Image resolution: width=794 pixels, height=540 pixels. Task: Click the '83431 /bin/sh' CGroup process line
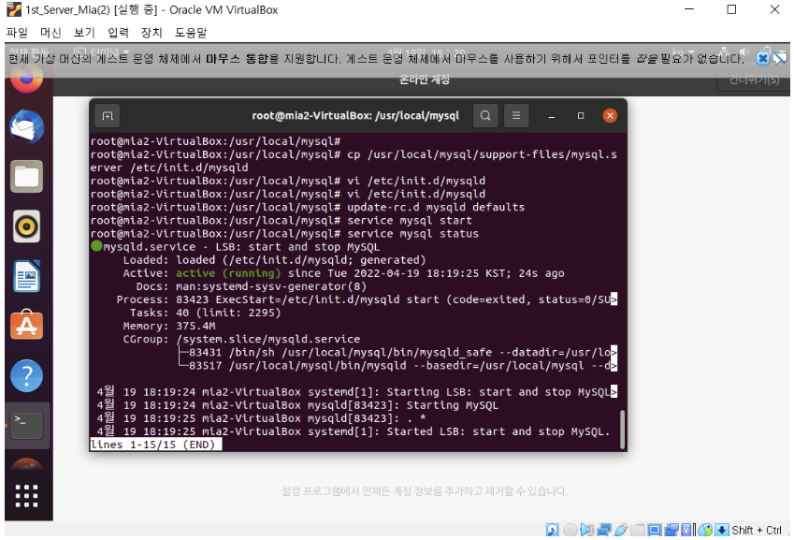tap(397, 352)
